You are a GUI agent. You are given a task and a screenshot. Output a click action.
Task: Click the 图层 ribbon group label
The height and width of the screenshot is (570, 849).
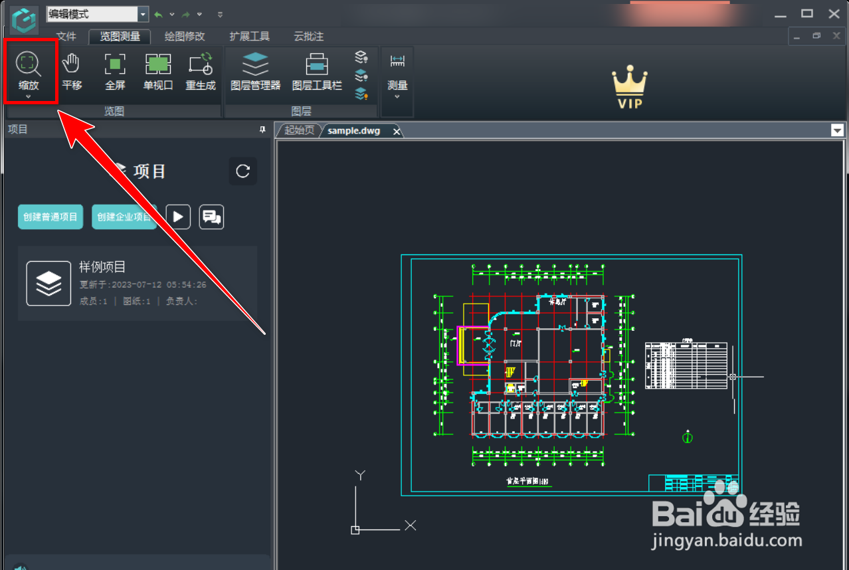(301, 112)
